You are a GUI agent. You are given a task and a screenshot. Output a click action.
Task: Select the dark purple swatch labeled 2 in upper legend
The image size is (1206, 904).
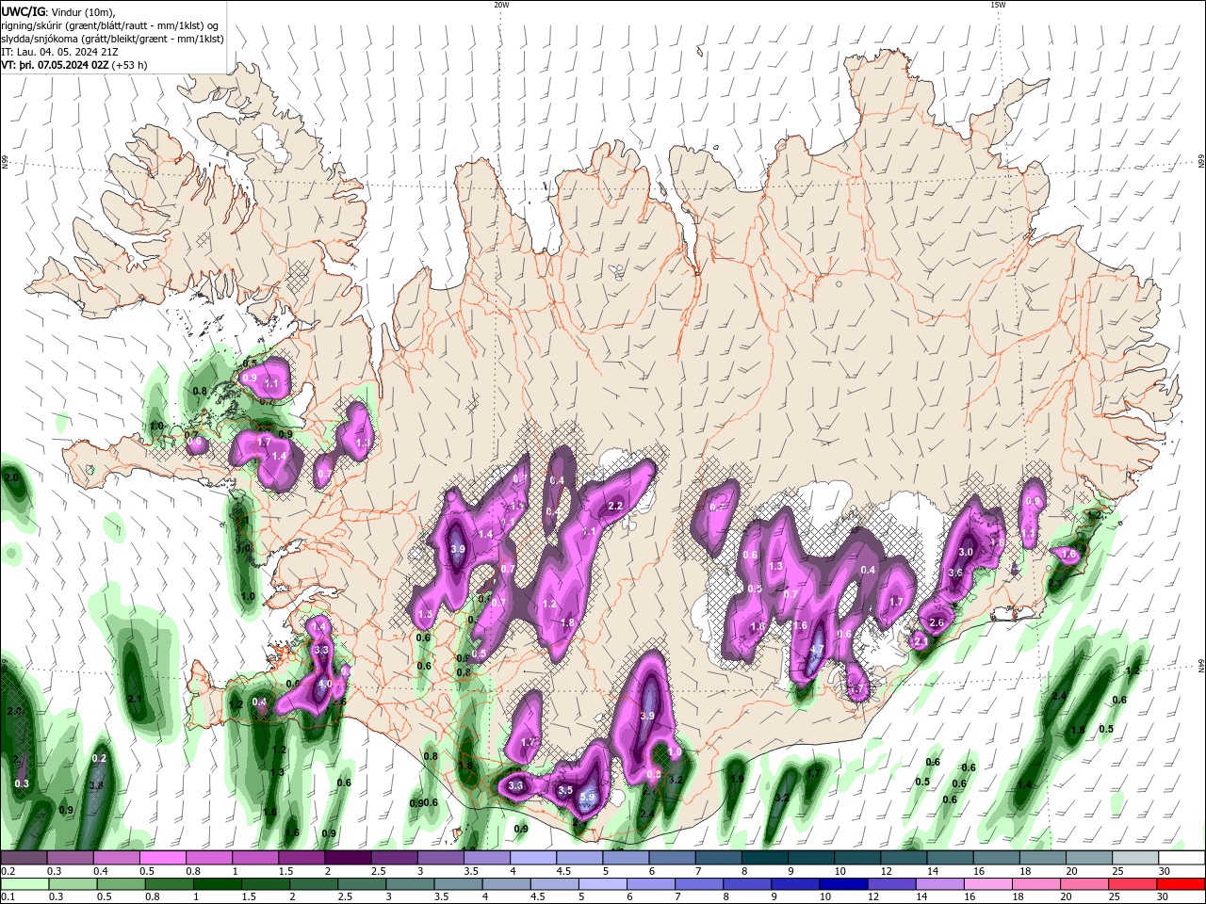tap(348, 858)
